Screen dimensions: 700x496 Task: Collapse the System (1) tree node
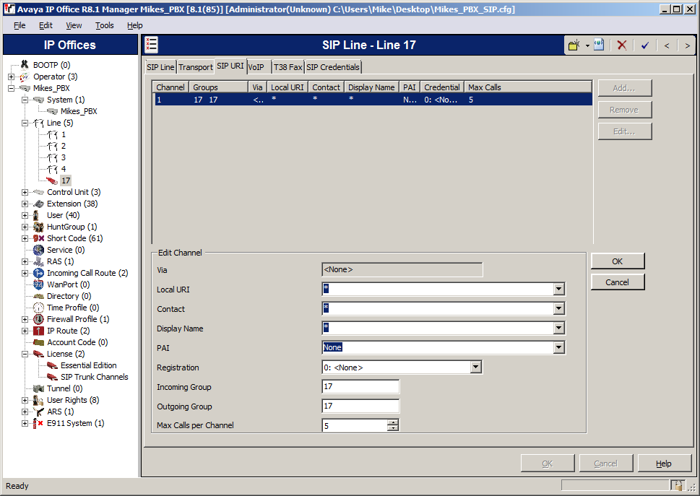coord(25,100)
